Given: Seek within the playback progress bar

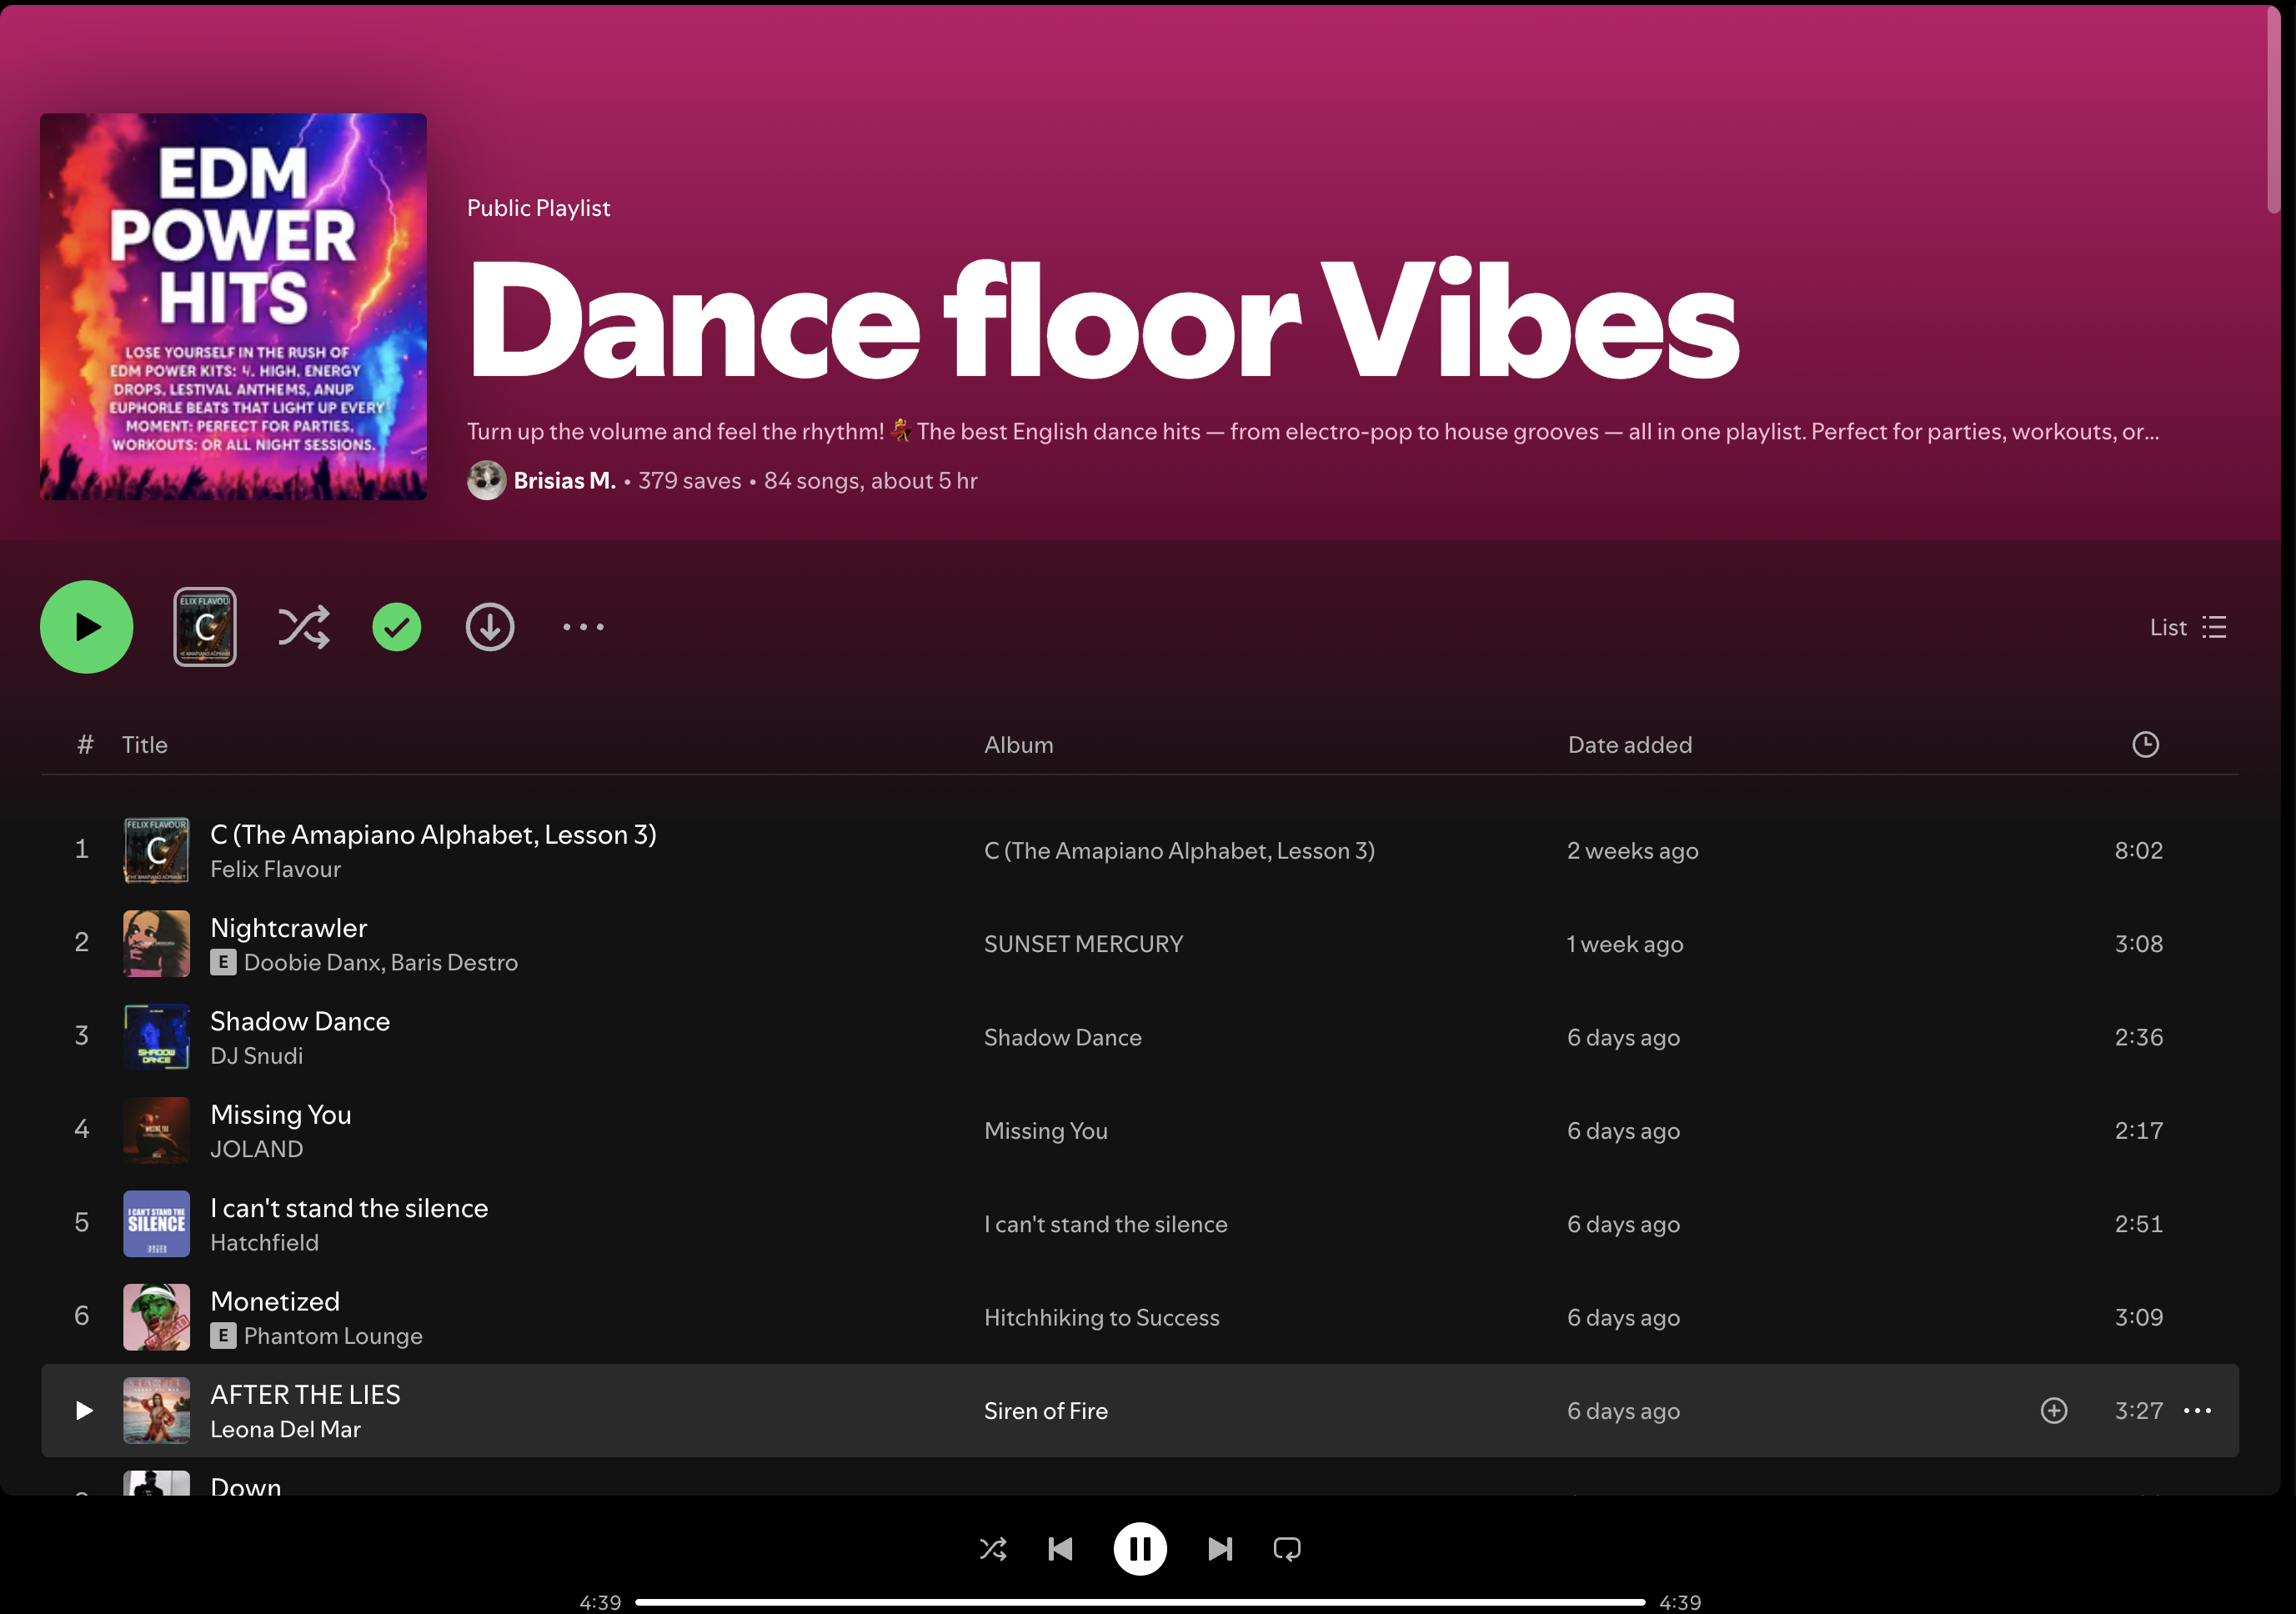Looking at the screenshot, I should (x=1140, y=1602).
